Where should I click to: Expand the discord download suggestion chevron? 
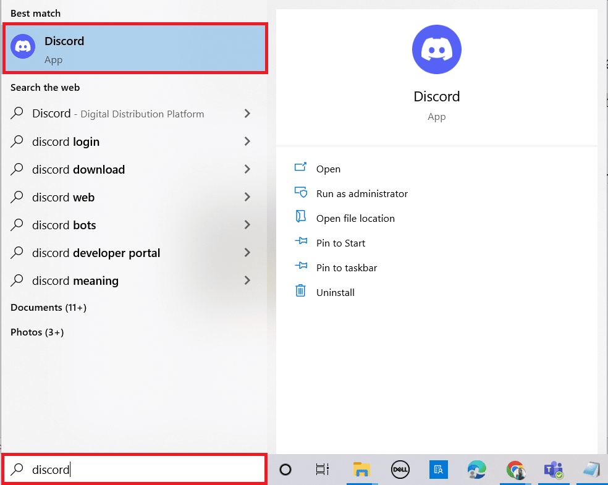click(x=247, y=169)
